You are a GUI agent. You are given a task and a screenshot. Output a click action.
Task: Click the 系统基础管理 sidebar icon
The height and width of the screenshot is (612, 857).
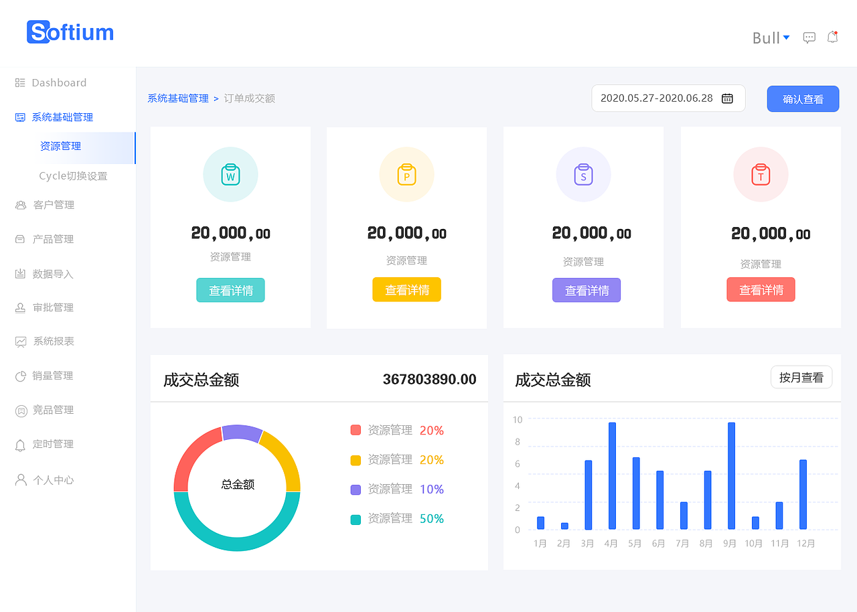tap(20, 117)
